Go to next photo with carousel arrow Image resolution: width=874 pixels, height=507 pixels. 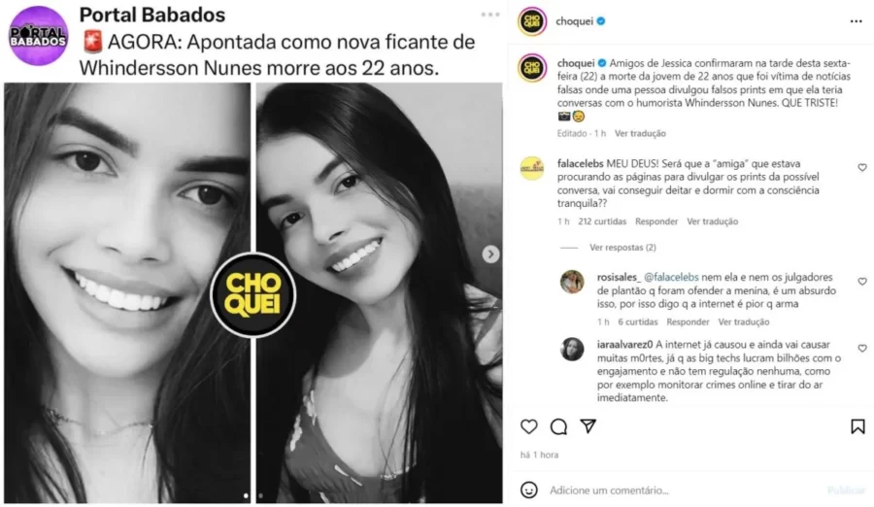490,254
